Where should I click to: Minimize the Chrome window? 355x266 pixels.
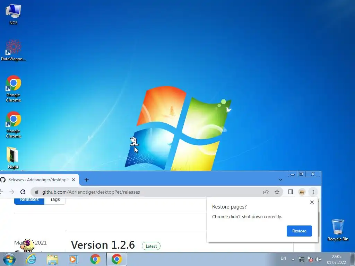[293, 174]
